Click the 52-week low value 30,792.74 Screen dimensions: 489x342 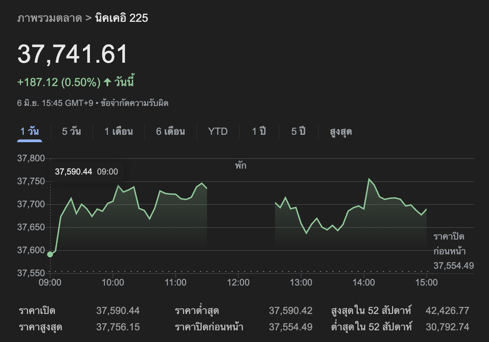coord(448,327)
